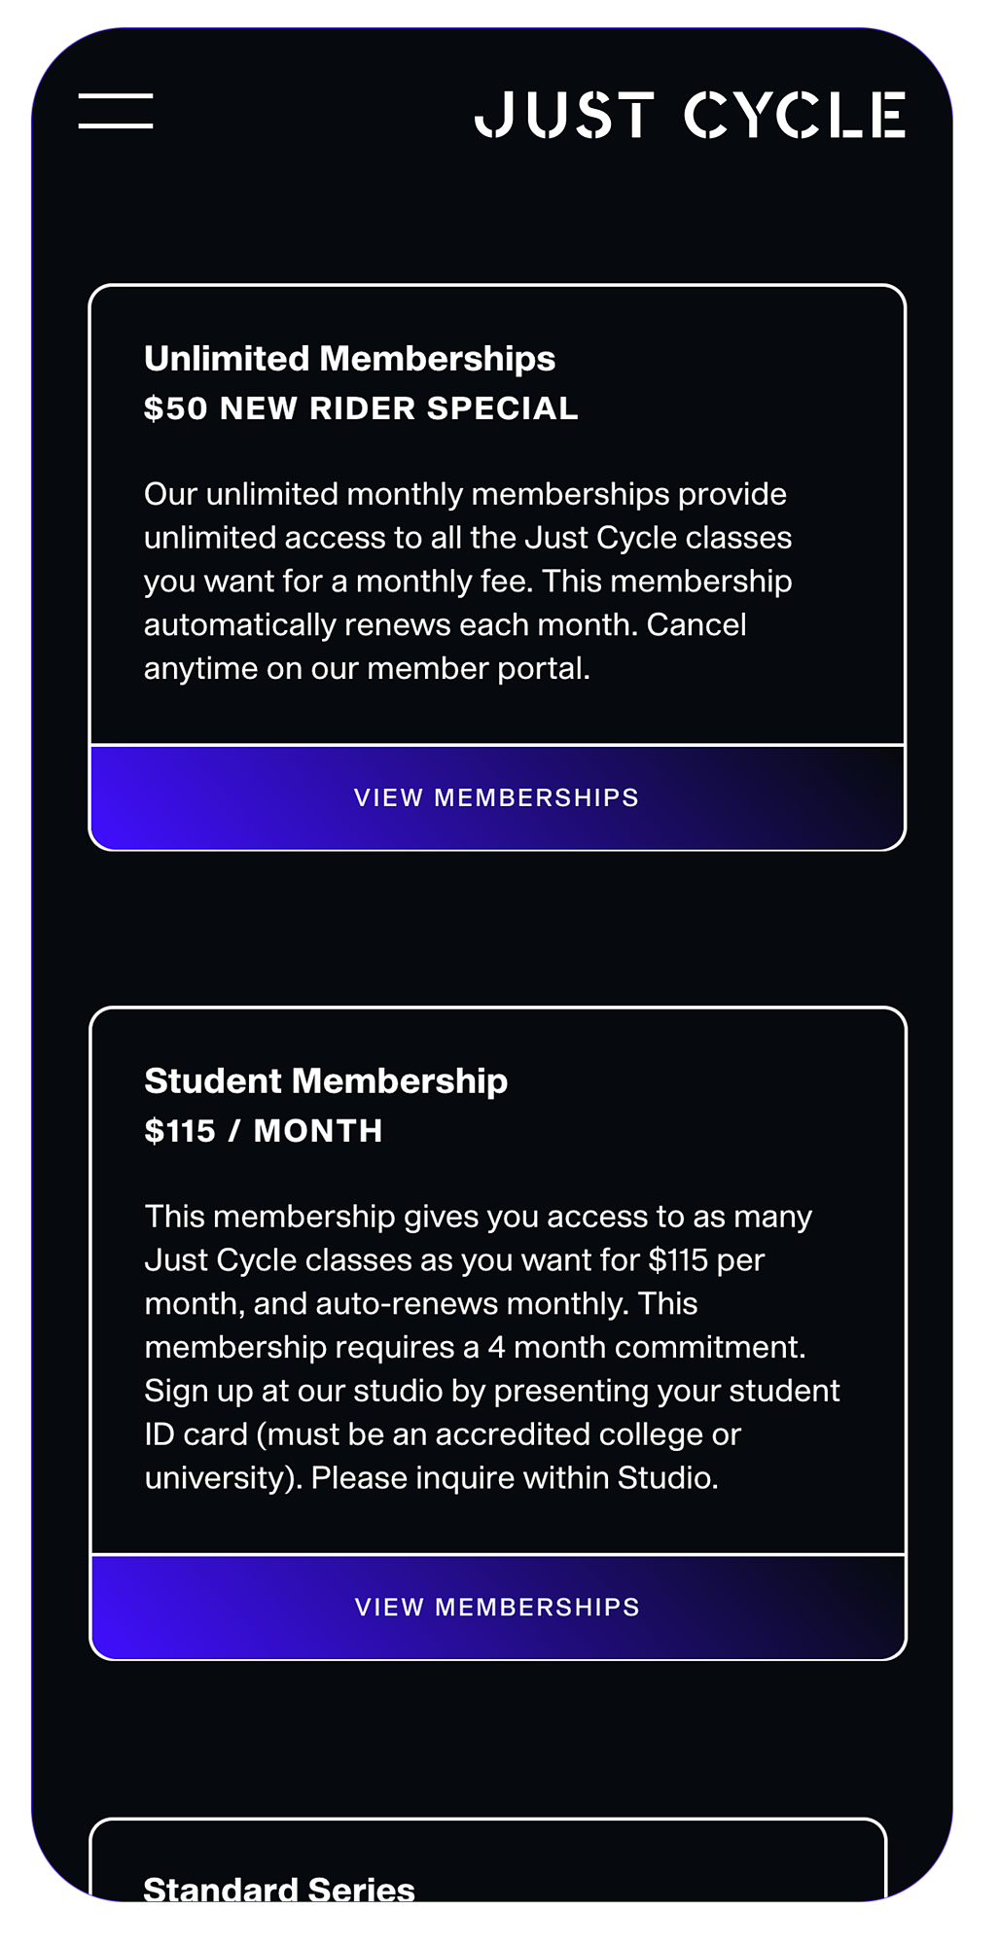The image size is (999, 1945).
Task: Click the Just Cycle logo
Action: (x=690, y=115)
